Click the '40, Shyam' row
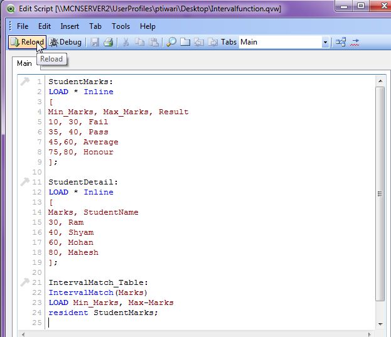Image resolution: width=391 pixels, height=337 pixels. coord(71,232)
